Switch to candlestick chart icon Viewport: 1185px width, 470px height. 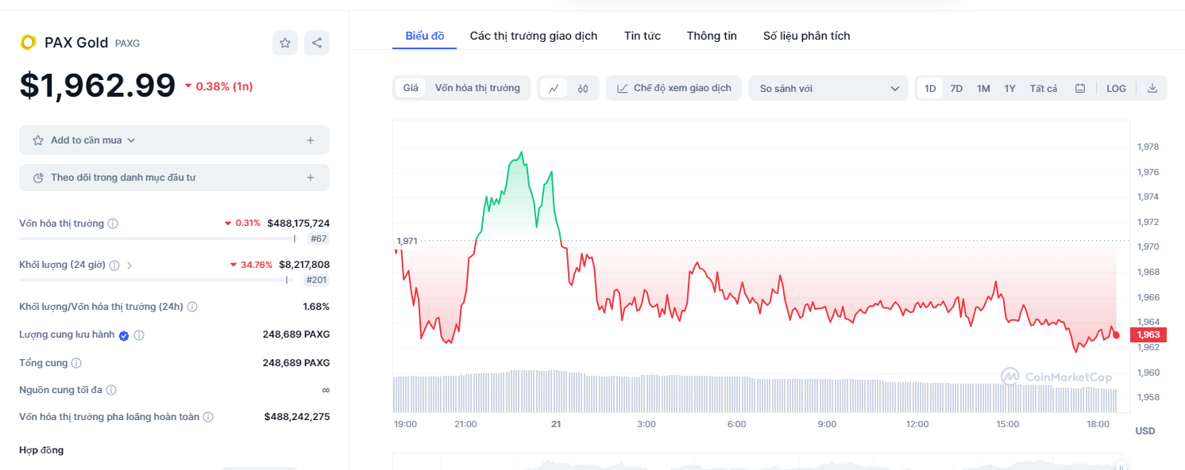(583, 89)
